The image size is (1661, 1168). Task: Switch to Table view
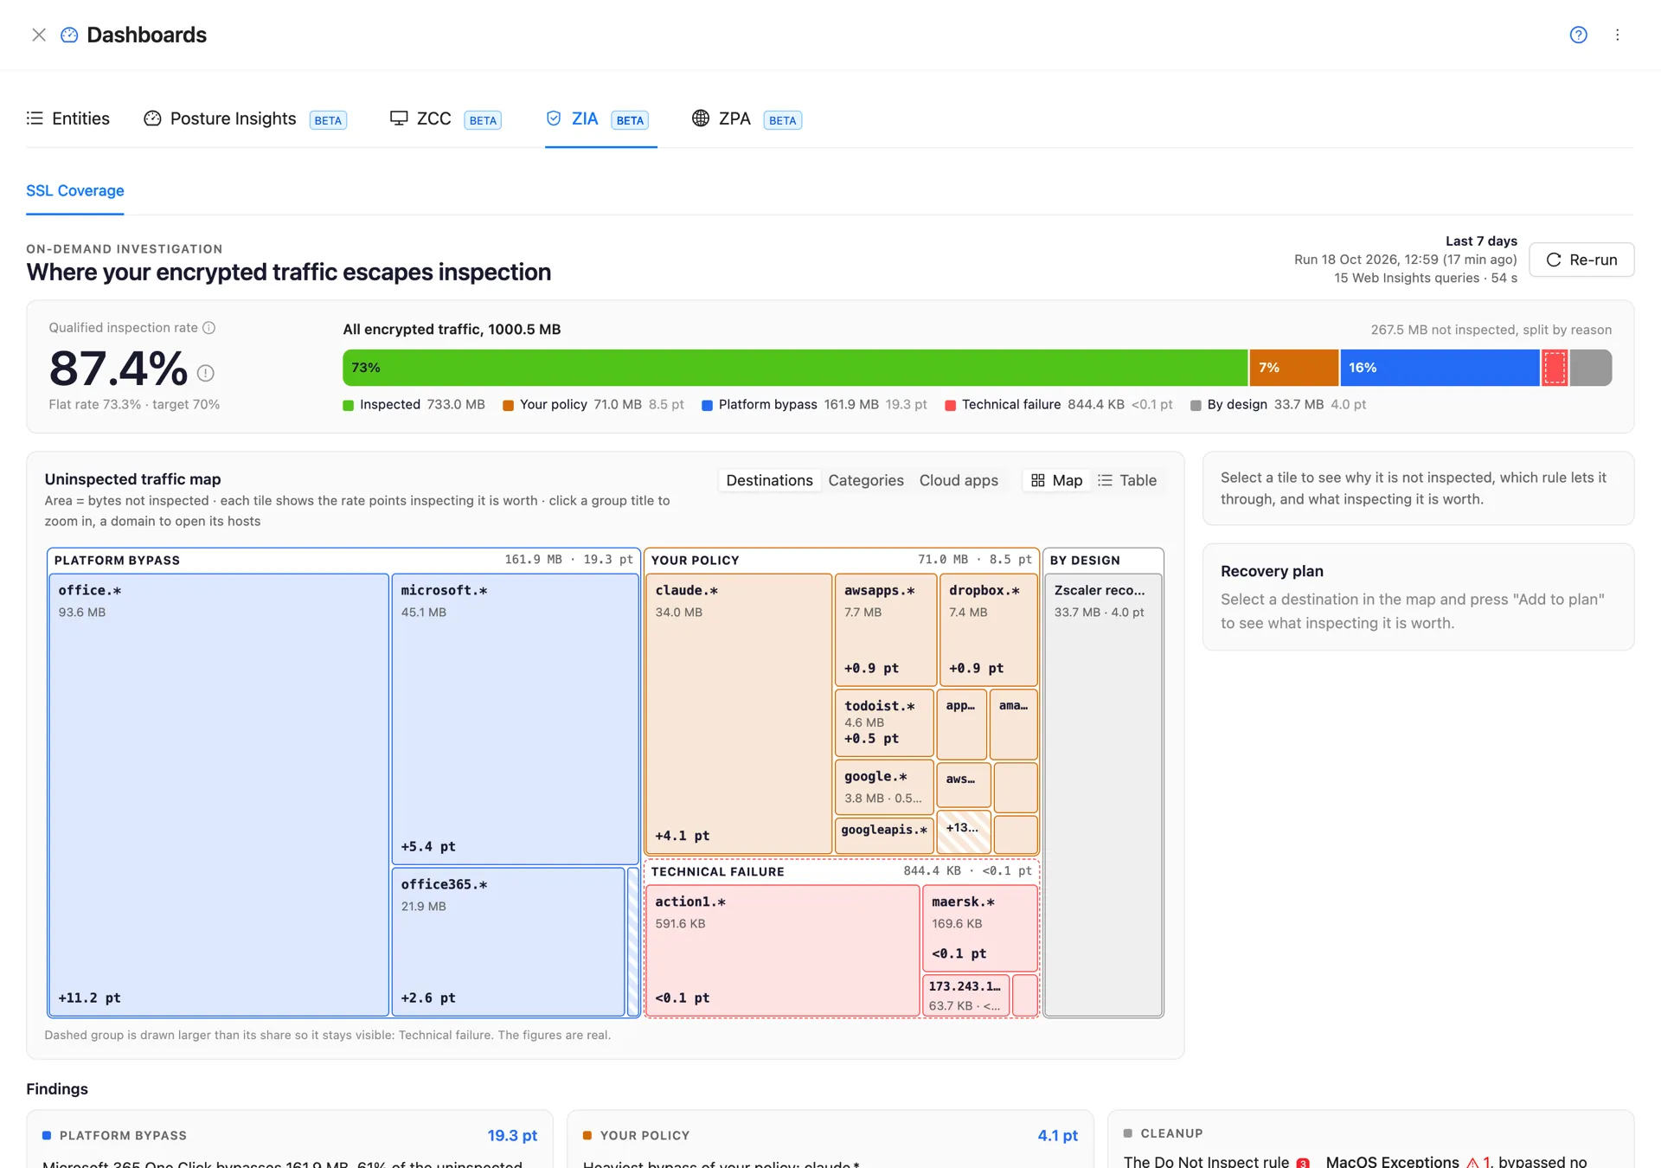pyautogui.click(x=1127, y=480)
